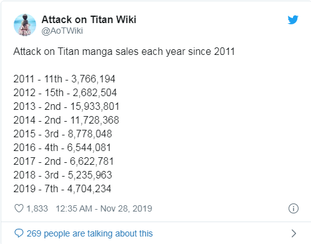311x244 pixels.
Task: Click the tweet headline about manga sales since 2011
Action: pos(124,51)
